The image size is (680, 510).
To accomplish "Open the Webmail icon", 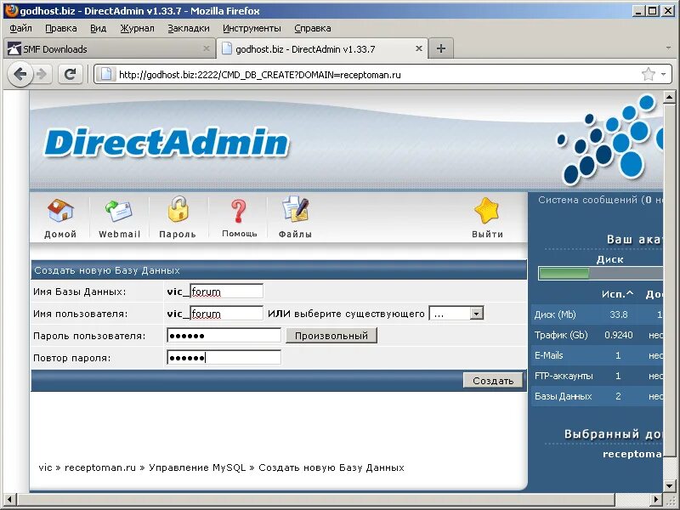I will [x=119, y=211].
